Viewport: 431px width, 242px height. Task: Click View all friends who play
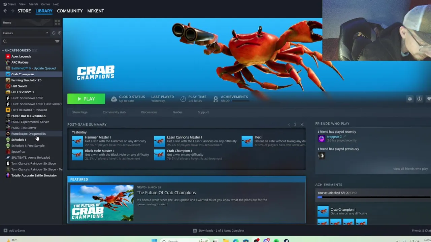410,169
